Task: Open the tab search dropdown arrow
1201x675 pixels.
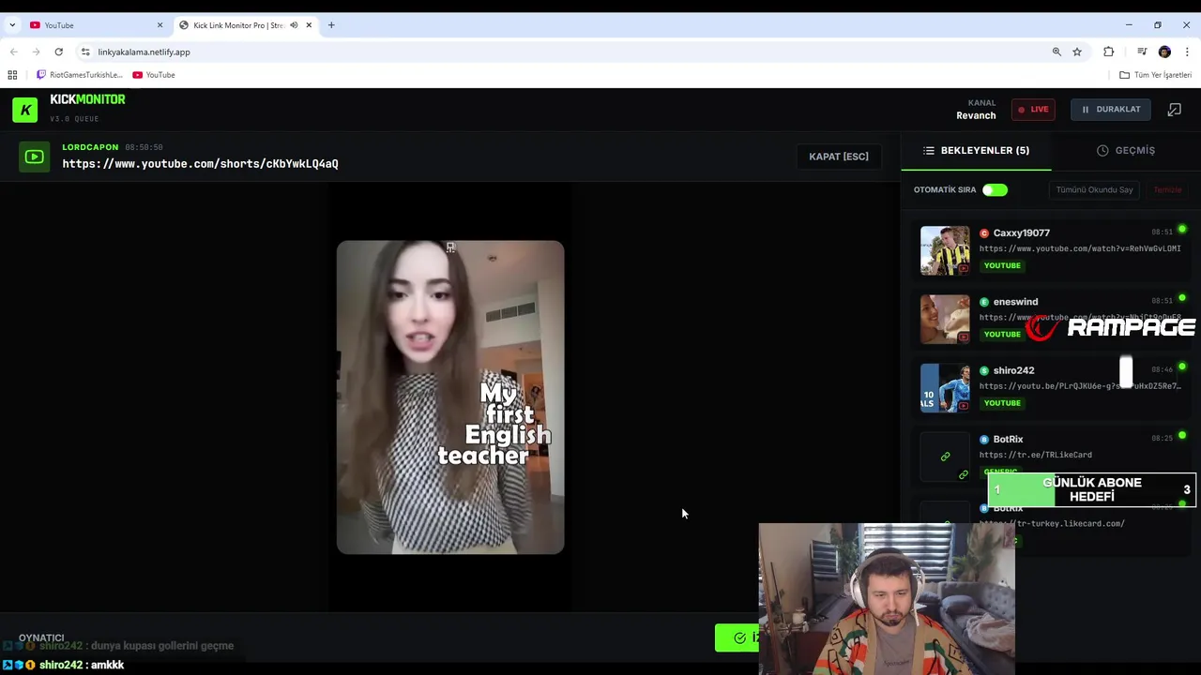Action: click(x=12, y=25)
